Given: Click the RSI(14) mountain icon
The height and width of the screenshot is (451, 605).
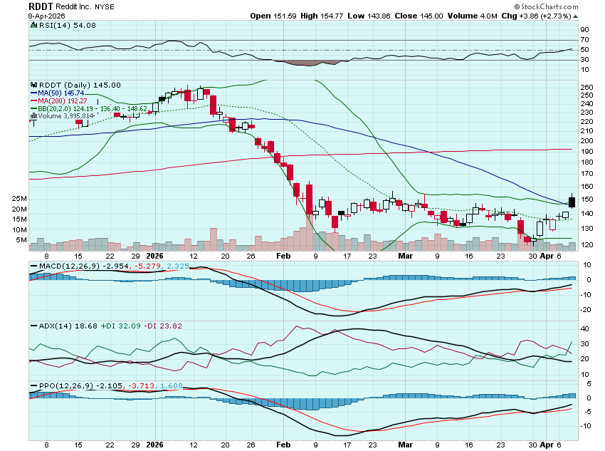Looking at the screenshot, I should click(33, 26).
